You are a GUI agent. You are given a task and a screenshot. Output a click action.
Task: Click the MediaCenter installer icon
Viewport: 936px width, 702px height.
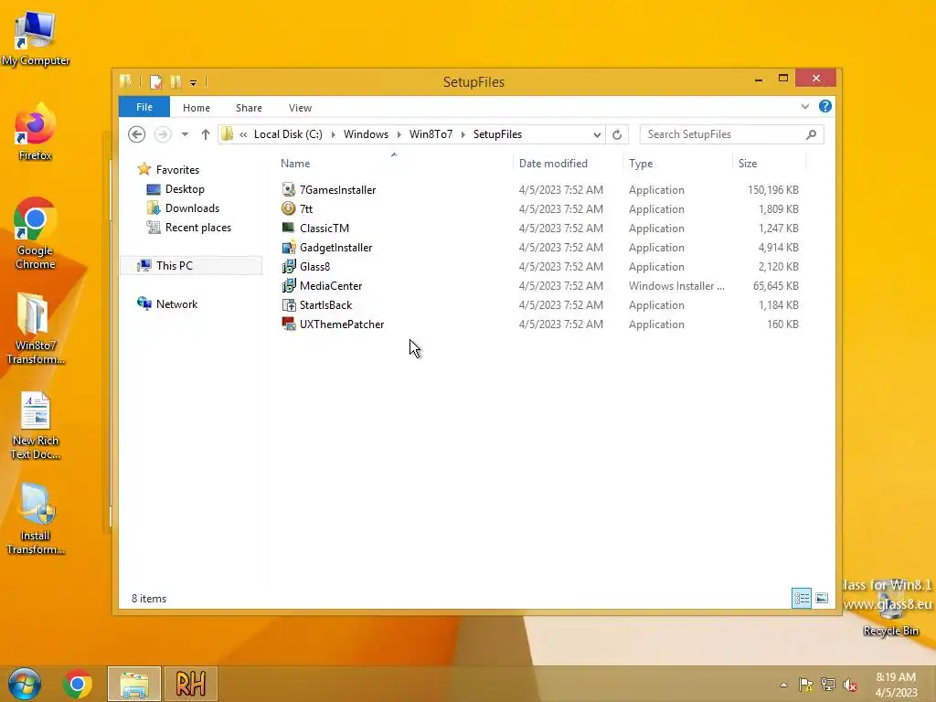click(x=288, y=285)
